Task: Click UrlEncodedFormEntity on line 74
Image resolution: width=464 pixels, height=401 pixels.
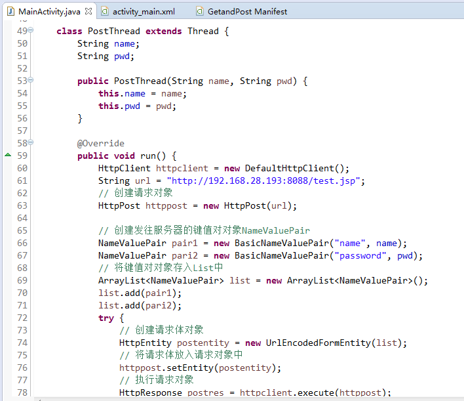Action: point(318,343)
